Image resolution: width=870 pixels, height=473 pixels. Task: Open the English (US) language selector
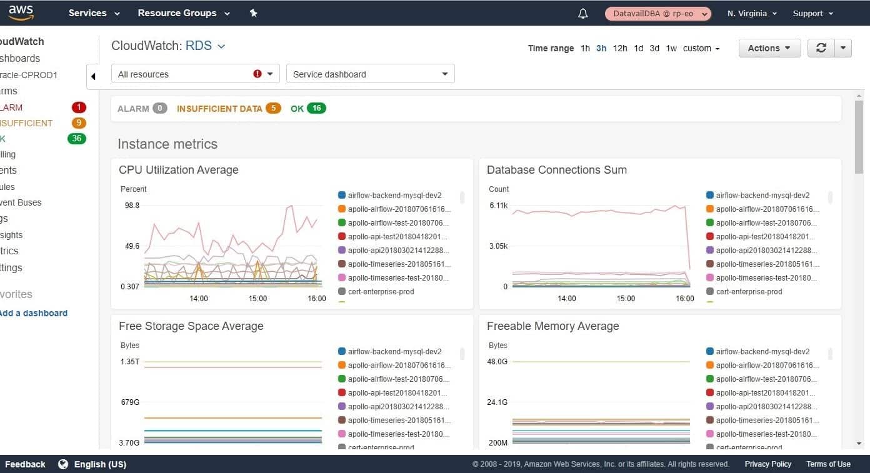(x=100, y=464)
